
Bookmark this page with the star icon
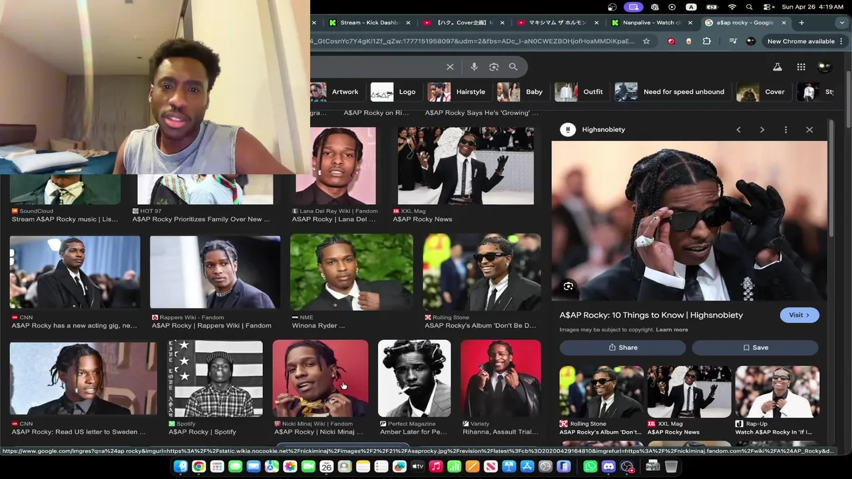tap(646, 41)
